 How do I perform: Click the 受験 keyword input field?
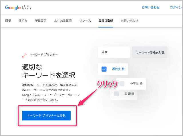[x=114, y=52]
